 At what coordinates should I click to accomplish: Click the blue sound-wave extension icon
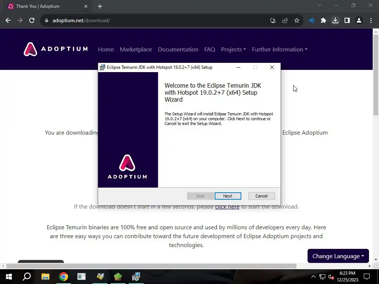(x=312, y=21)
